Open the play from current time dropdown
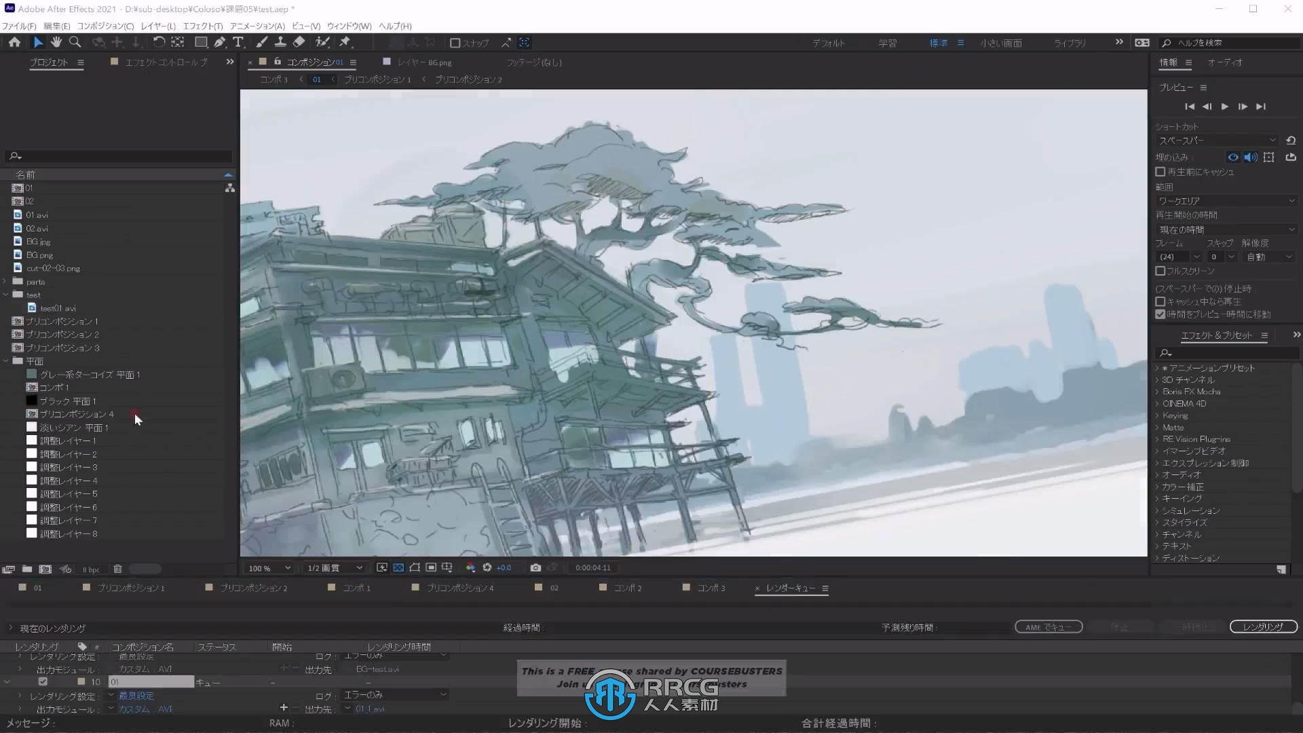 (x=1226, y=229)
